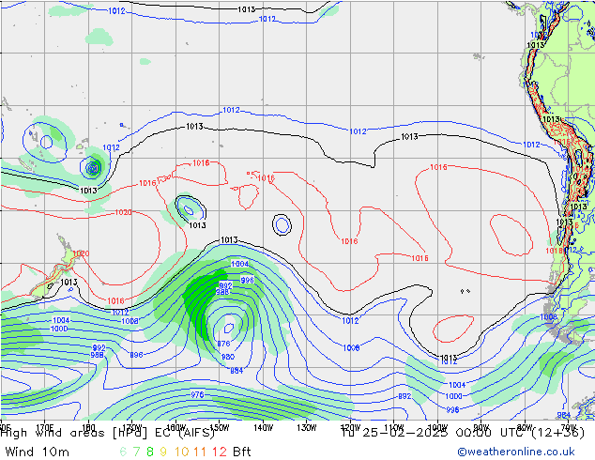Click the tight cyclone center near 1012 label
Image resolution: width=595 pixels, height=460 pixels.
click(93, 167)
